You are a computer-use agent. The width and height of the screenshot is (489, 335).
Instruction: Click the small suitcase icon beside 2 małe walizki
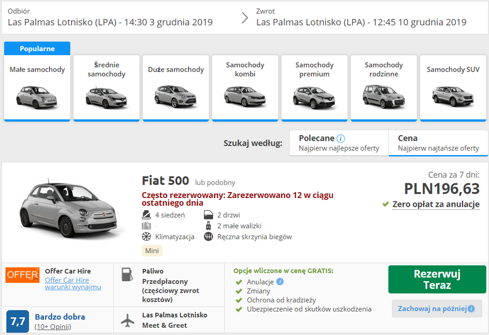[208, 225]
